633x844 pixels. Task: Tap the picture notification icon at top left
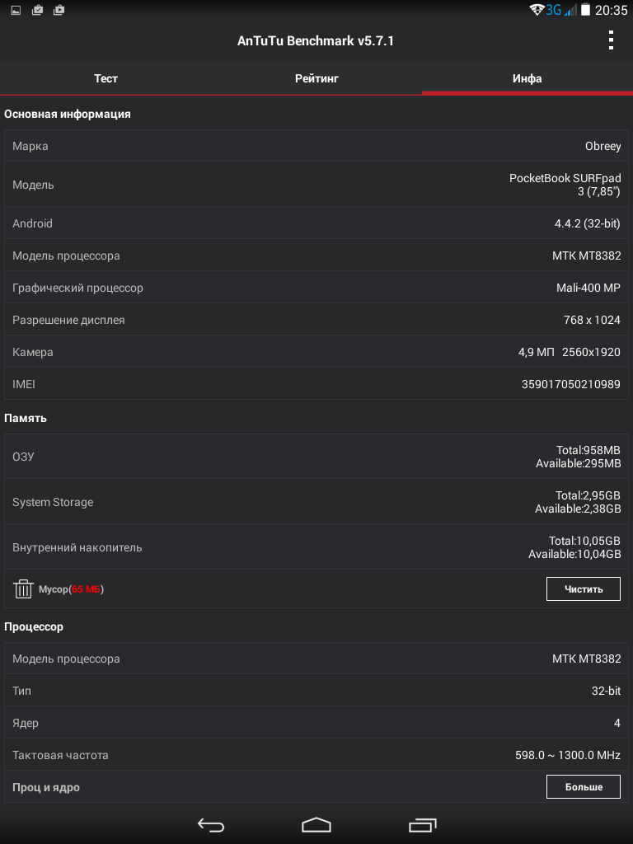[x=16, y=10]
